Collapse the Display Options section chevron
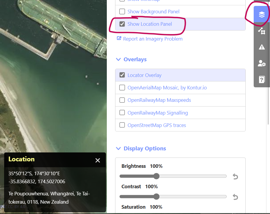 tap(118, 148)
